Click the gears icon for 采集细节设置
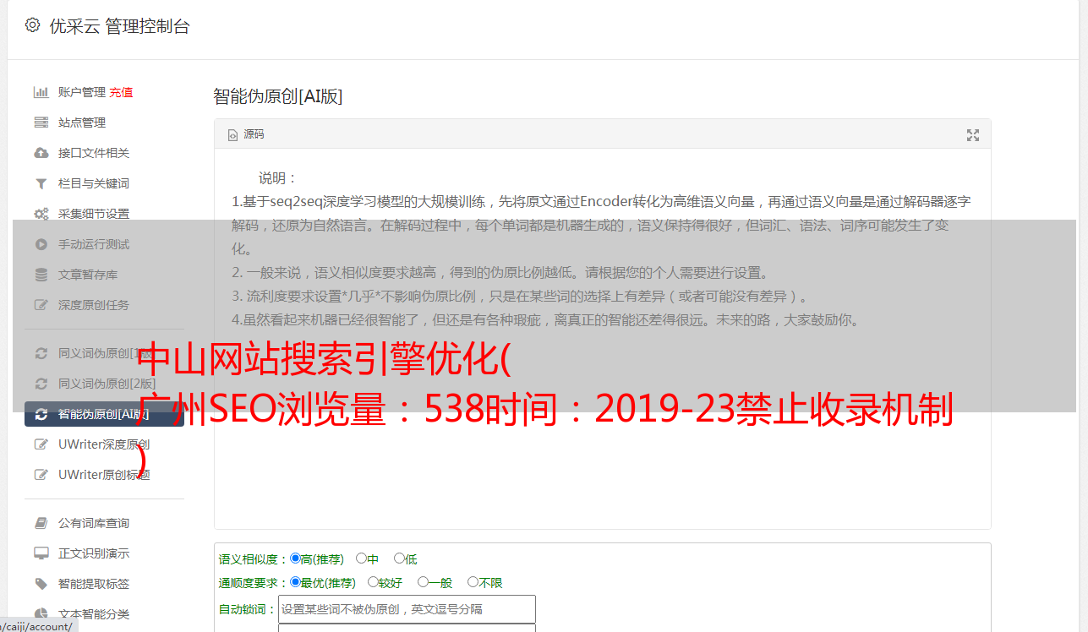1088x632 pixels. tap(41, 214)
